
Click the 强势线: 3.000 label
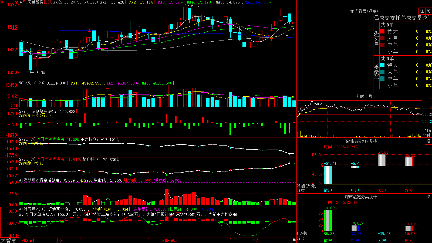click(x=138, y=180)
